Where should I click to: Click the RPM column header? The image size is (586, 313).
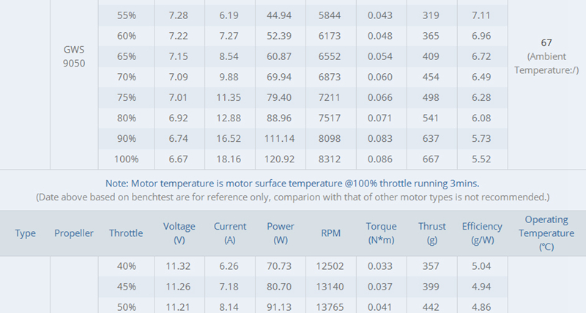coord(330,233)
